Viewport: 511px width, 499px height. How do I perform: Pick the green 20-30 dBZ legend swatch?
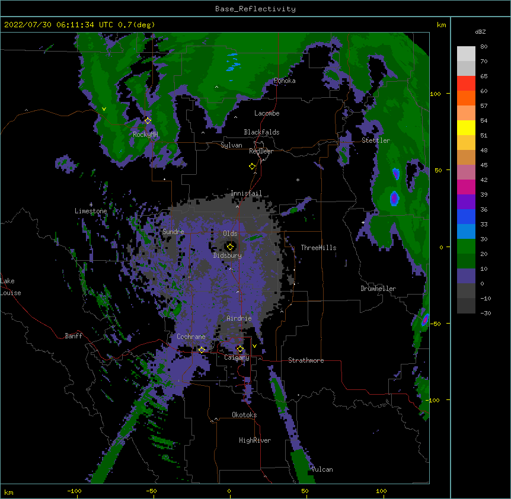(x=466, y=247)
